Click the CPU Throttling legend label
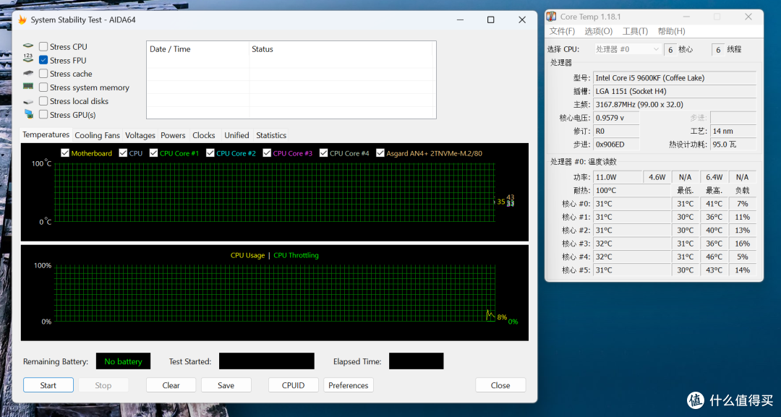Screen dimensions: 781x417 296,255
